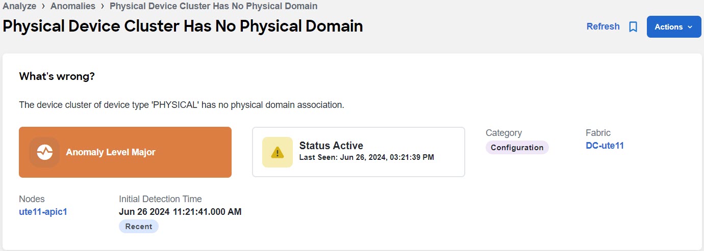Click the page title heading
Image resolution: width=704 pixels, height=251 pixels.
point(183,26)
